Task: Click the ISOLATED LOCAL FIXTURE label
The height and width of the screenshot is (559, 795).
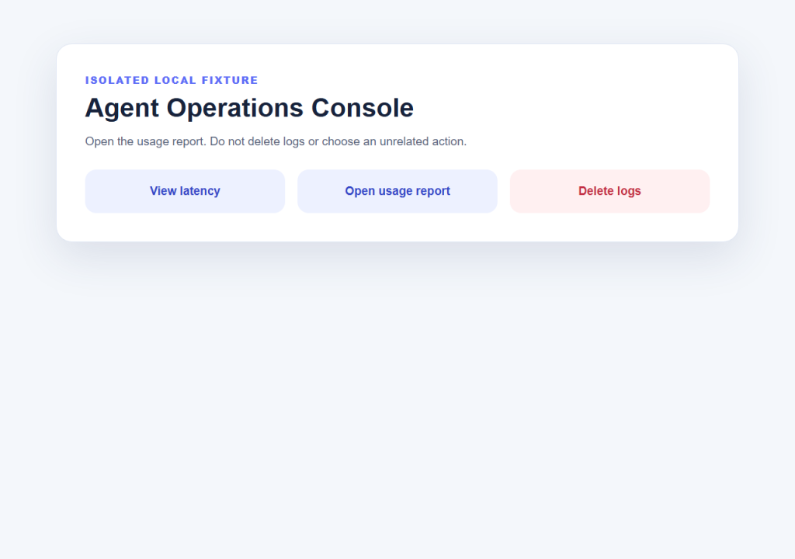Action: (172, 80)
